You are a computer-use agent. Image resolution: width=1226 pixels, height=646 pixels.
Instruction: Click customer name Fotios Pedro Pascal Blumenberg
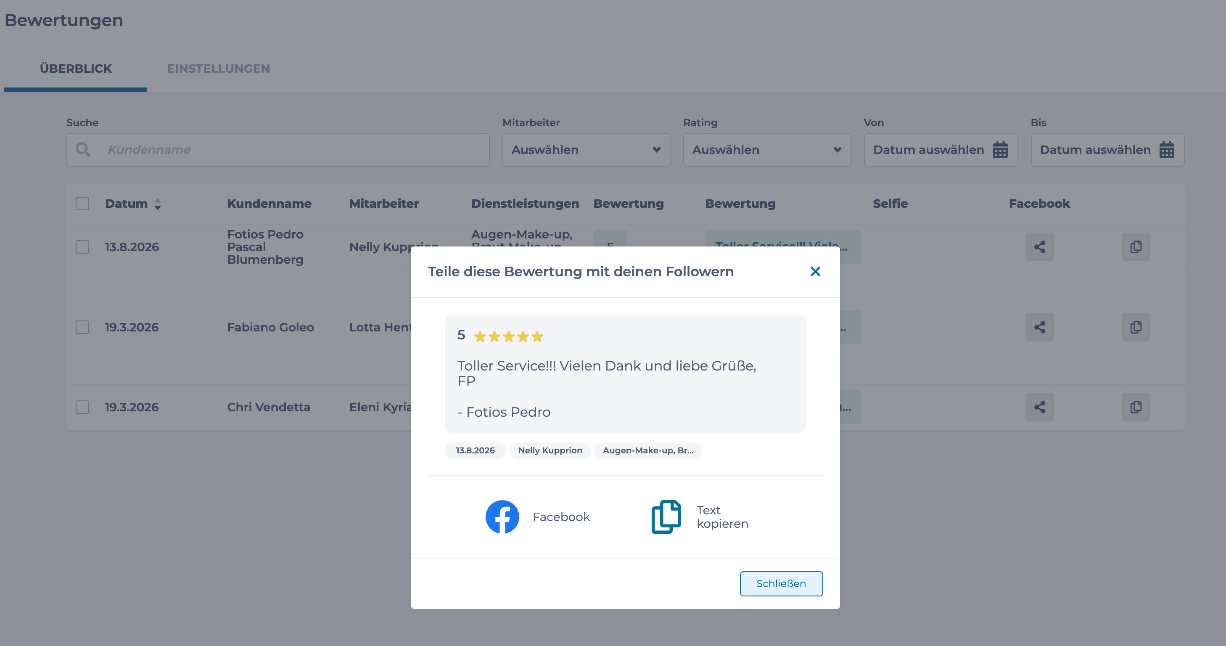tap(265, 246)
